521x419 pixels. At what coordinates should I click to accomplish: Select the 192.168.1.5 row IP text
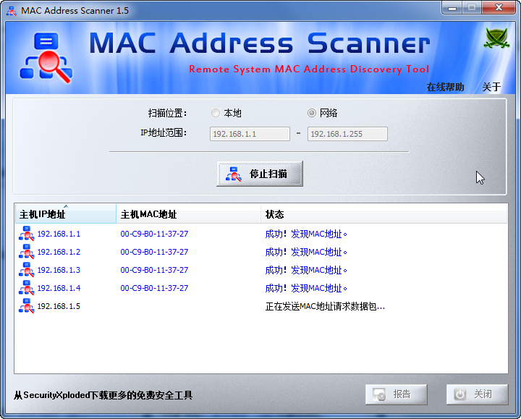(x=59, y=306)
